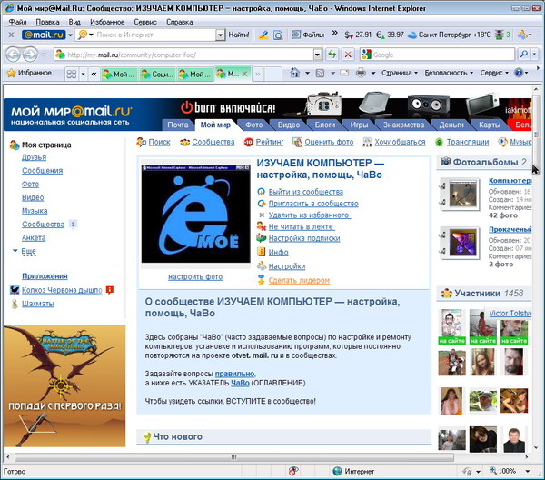Click the Не читать в ленте link

tap(302, 226)
